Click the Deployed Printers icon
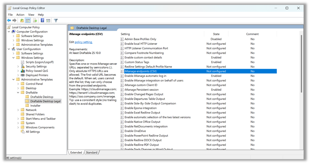Viewport: 310px width, 164px height. (23, 75)
